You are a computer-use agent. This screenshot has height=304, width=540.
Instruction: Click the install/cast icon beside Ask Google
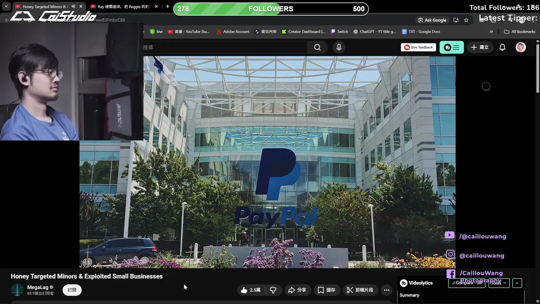point(456,20)
